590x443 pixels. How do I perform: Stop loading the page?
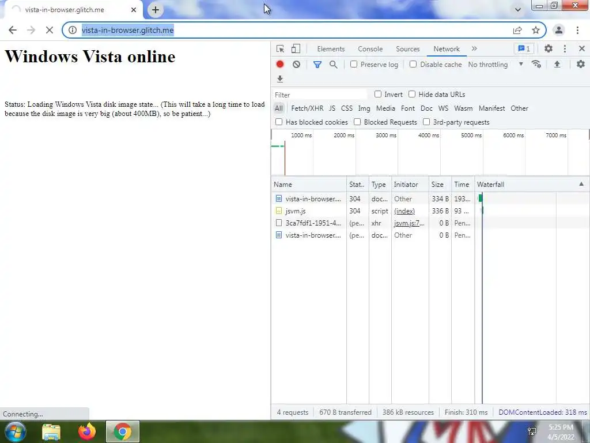coord(50,30)
